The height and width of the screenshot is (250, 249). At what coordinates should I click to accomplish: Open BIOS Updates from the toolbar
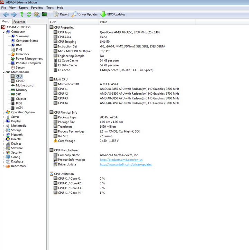pos(113,15)
